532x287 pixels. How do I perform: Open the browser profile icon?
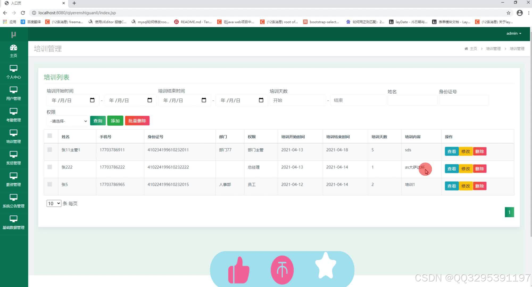[x=519, y=13]
